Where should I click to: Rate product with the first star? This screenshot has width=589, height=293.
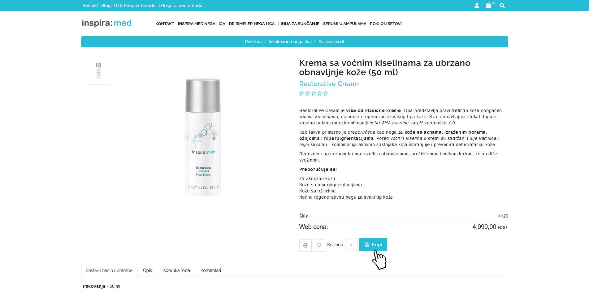pos(302,93)
